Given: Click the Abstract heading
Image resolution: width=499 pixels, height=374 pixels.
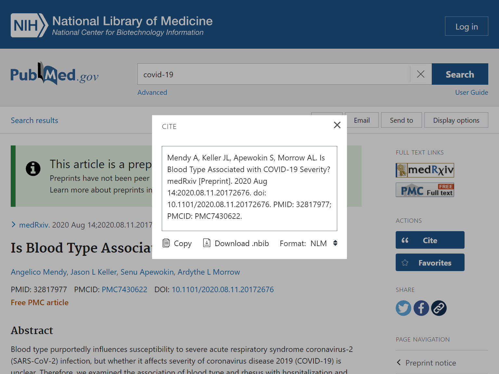Looking at the screenshot, I should pos(32,330).
